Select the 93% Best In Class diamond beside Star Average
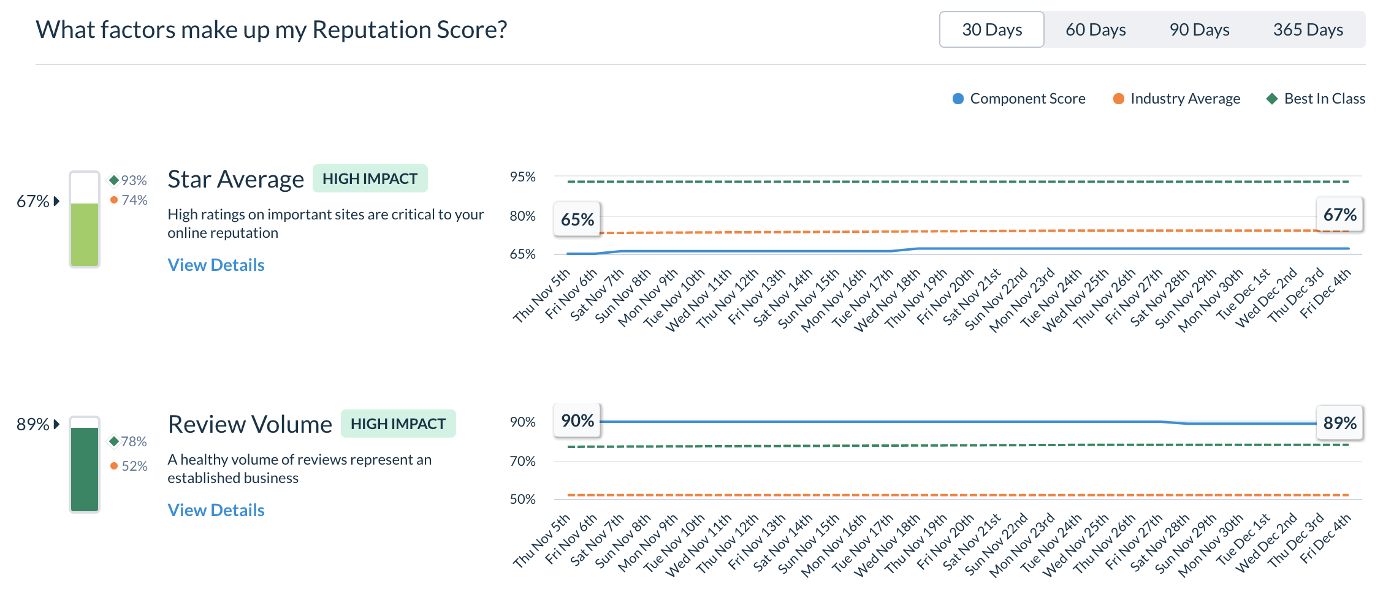1383x597 pixels. click(x=113, y=180)
